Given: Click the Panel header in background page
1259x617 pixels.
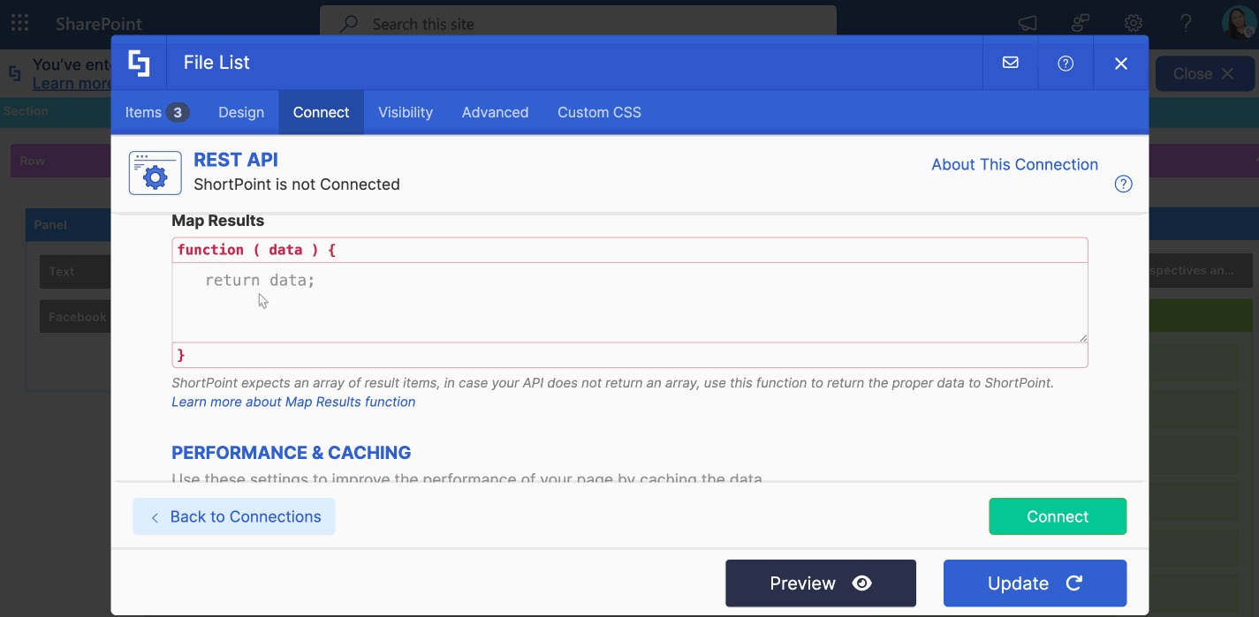Looking at the screenshot, I should point(68,225).
